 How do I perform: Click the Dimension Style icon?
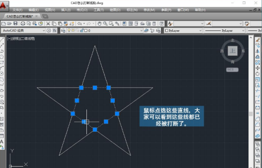click(x=209, y=24)
